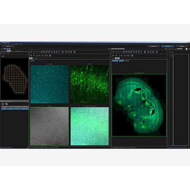Open the blue dropdown at top-left panel

point(6,49)
